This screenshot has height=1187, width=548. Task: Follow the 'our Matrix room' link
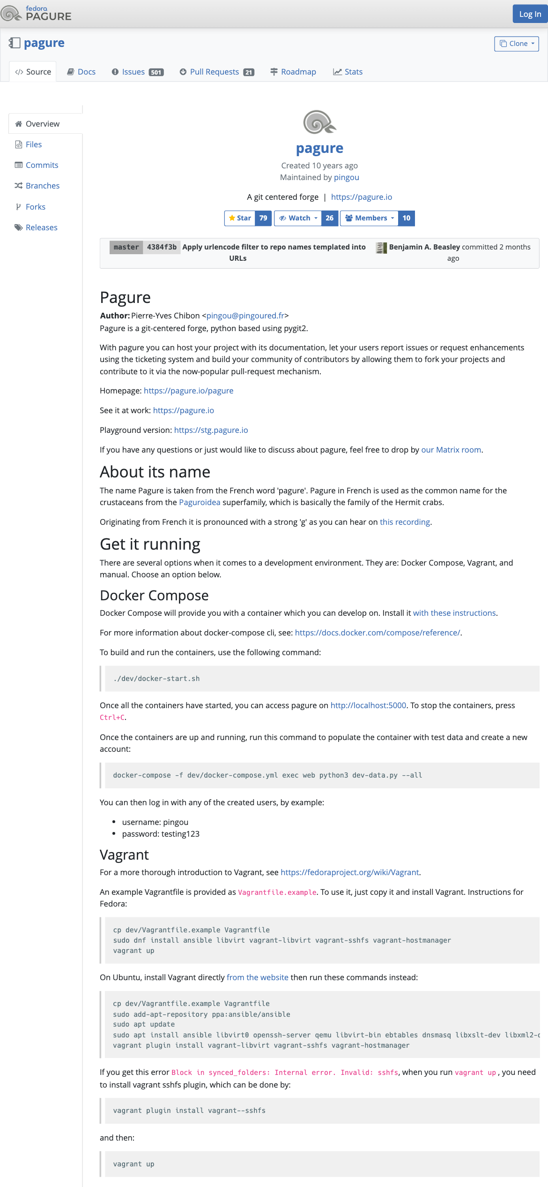tap(451, 450)
